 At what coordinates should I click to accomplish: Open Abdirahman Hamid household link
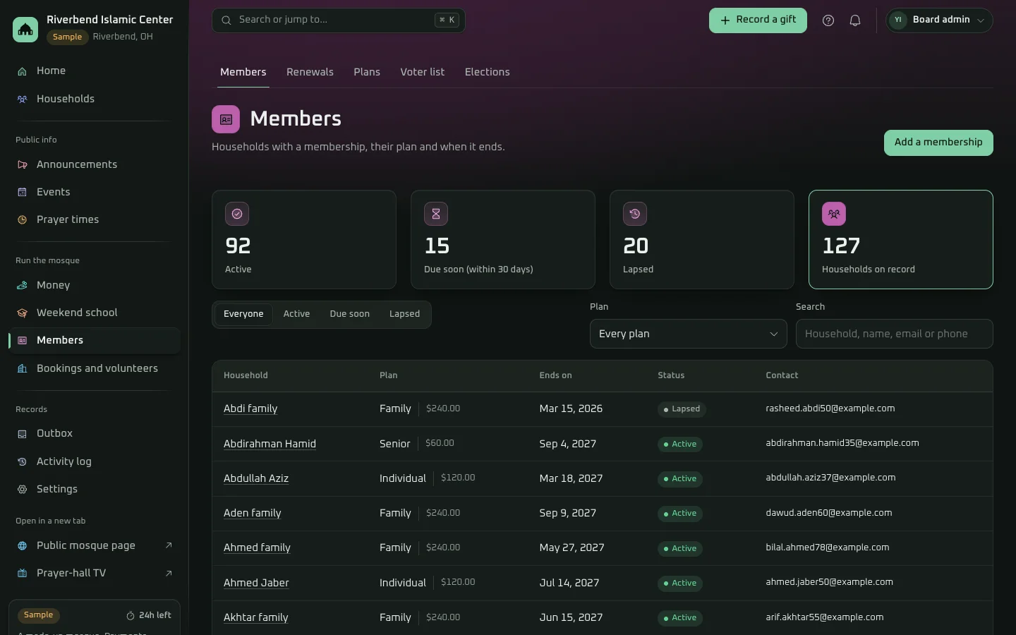270,444
